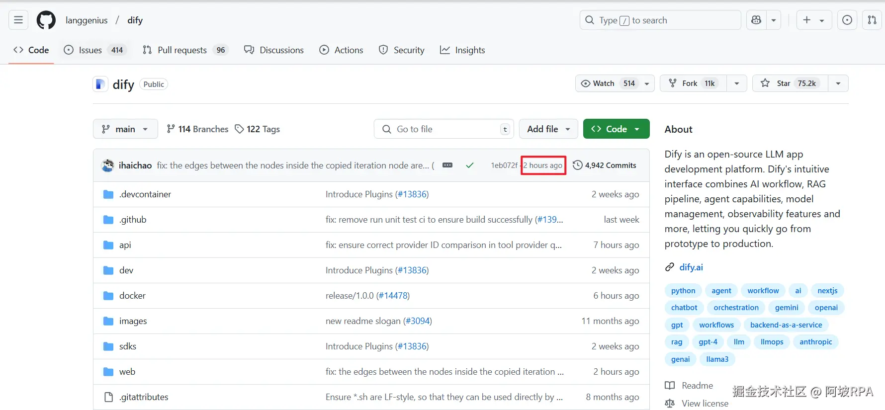Open the .gitattributes file

(x=144, y=397)
